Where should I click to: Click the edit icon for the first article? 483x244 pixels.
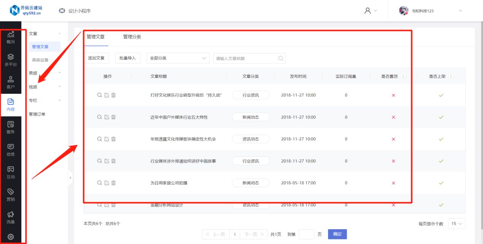(x=106, y=95)
